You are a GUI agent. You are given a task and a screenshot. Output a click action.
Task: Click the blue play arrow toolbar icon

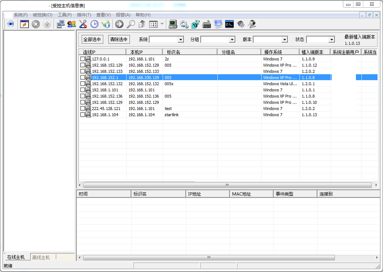click(x=10, y=24)
